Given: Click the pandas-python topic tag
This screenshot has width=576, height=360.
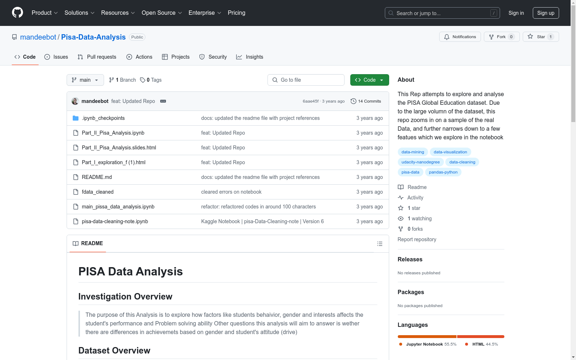Looking at the screenshot, I should tap(443, 172).
